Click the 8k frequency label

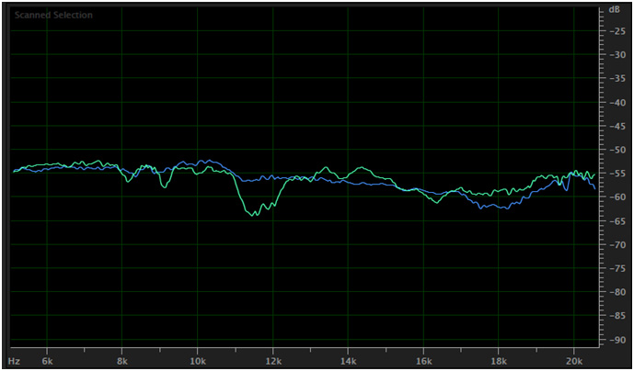(x=122, y=360)
